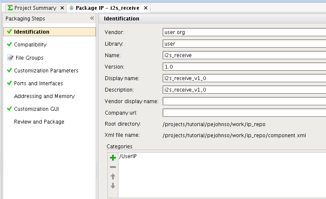Screen dimensions: 326x199
Task: Click the move category up arrow
Action: (x=113, y=176)
